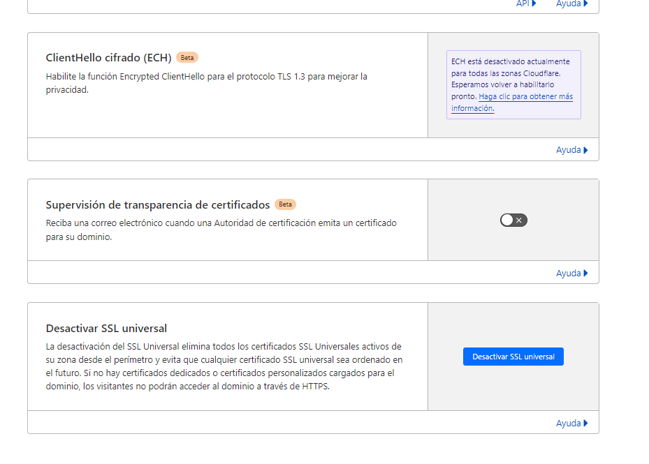The height and width of the screenshot is (464, 649).
Task: Click the Encrypted ClientHello description paragraph
Action: click(x=206, y=83)
